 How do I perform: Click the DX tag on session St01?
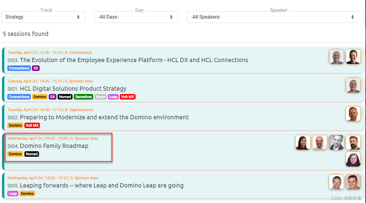53,97
